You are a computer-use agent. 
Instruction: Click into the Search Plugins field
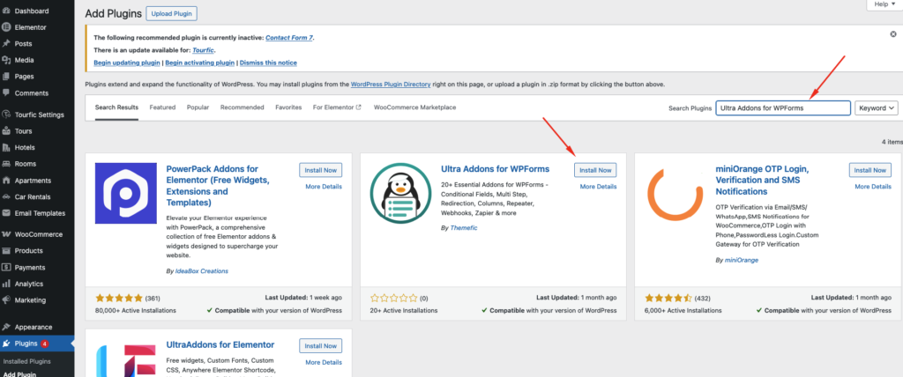[782, 107]
